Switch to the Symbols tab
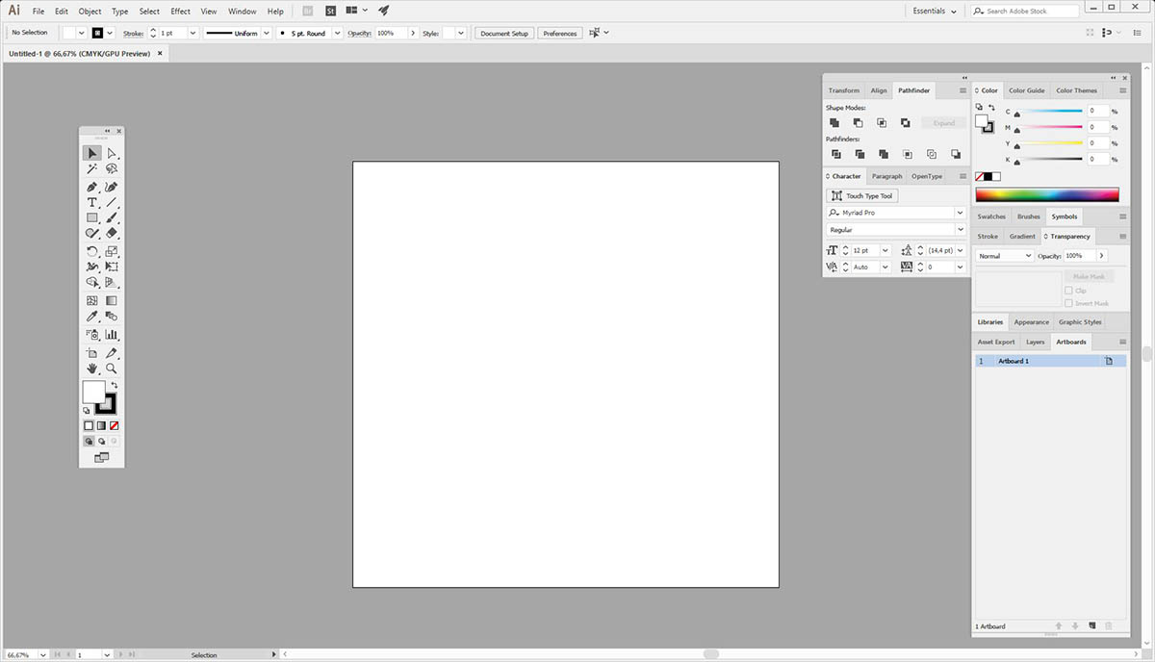 coord(1064,216)
